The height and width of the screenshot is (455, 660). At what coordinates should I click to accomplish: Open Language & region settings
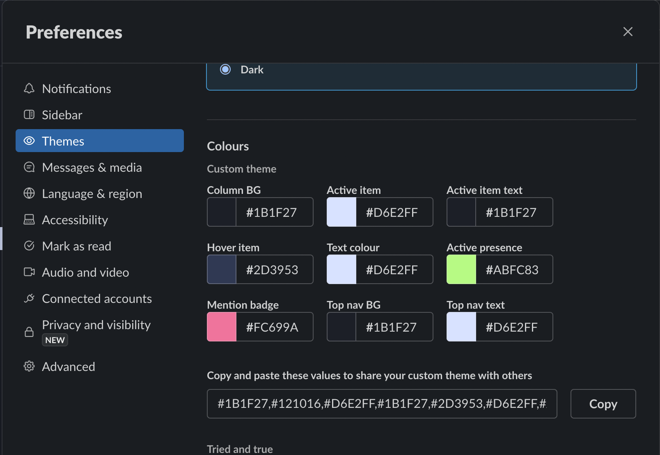(x=100, y=193)
